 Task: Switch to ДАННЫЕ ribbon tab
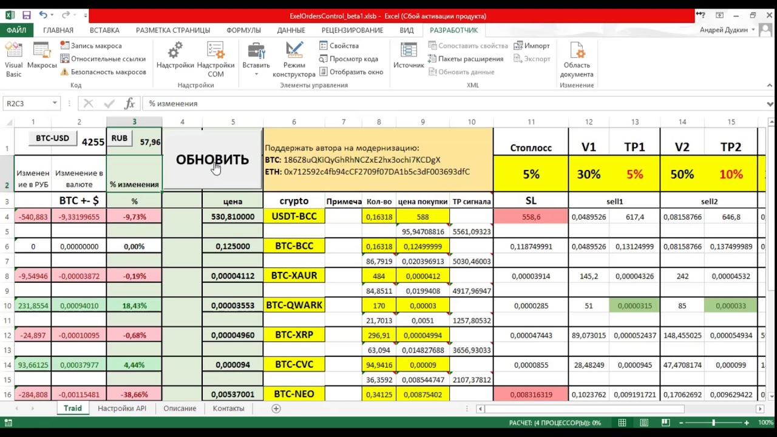(x=291, y=30)
